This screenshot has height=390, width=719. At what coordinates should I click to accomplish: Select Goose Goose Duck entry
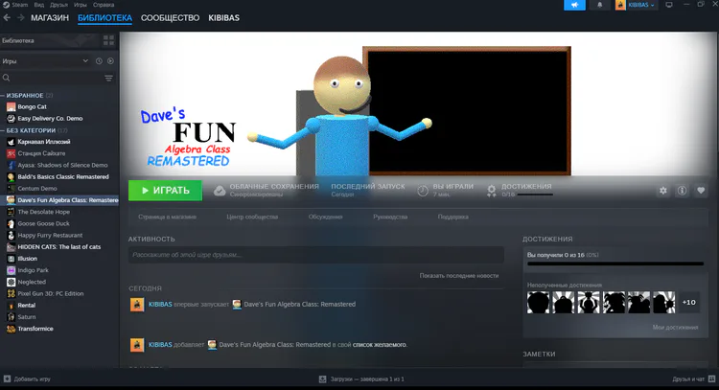click(x=43, y=223)
